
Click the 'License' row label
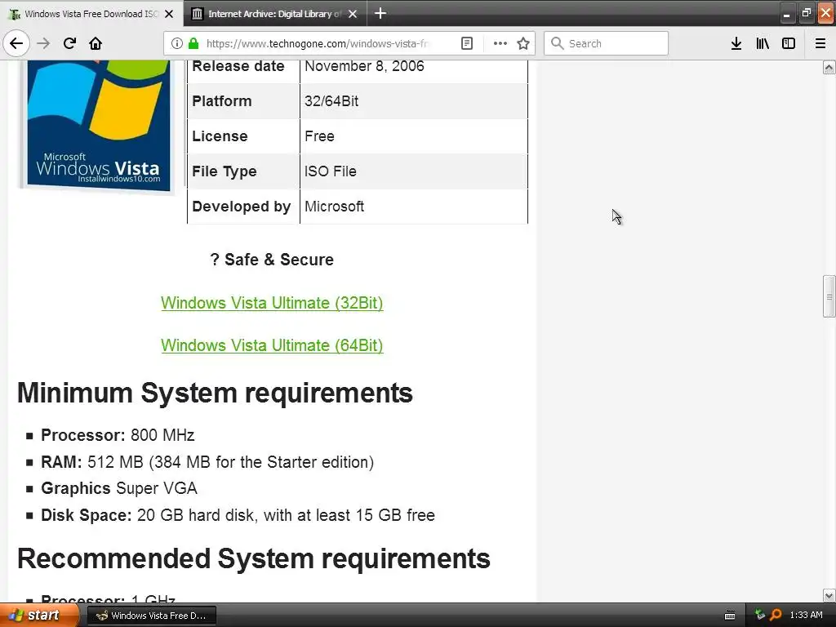point(220,136)
